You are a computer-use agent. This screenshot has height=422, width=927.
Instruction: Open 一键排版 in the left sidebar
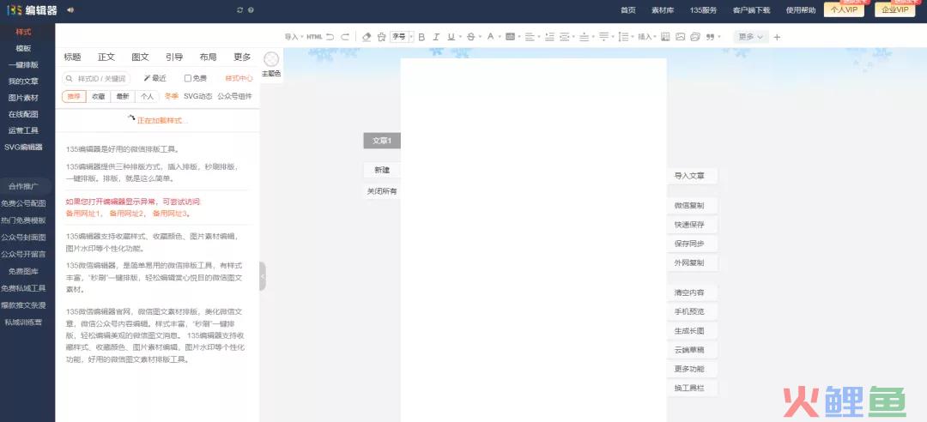[x=24, y=65]
